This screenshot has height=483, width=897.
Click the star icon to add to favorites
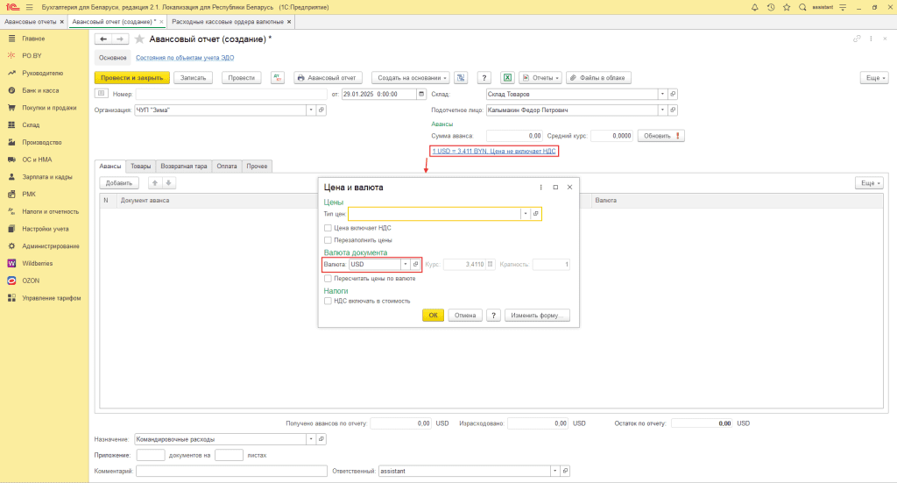(139, 39)
